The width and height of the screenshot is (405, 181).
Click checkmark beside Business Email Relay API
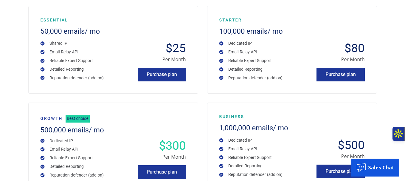[x=221, y=149]
